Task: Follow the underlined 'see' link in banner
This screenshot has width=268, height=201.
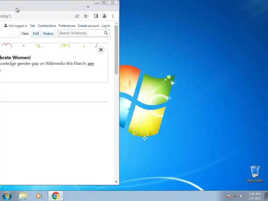Action: [91, 64]
